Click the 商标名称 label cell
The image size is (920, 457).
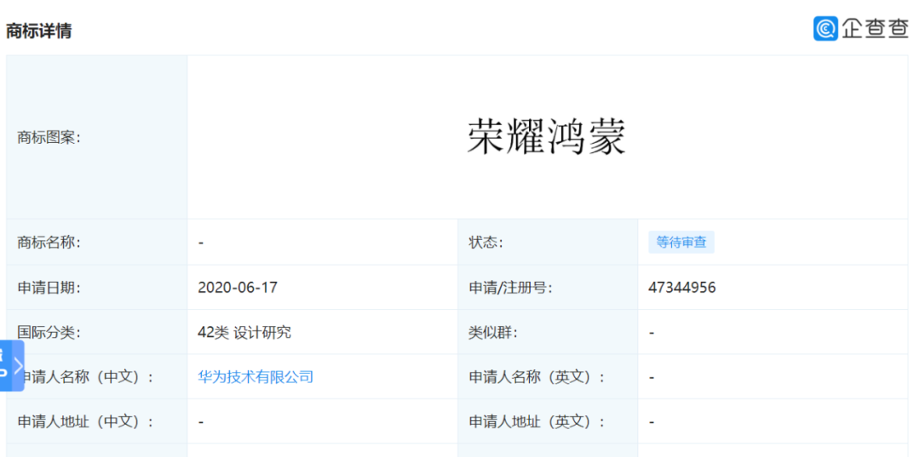click(97, 242)
